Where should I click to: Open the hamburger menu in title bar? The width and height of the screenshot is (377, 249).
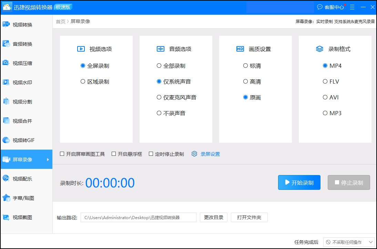click(x=352, y=7)
